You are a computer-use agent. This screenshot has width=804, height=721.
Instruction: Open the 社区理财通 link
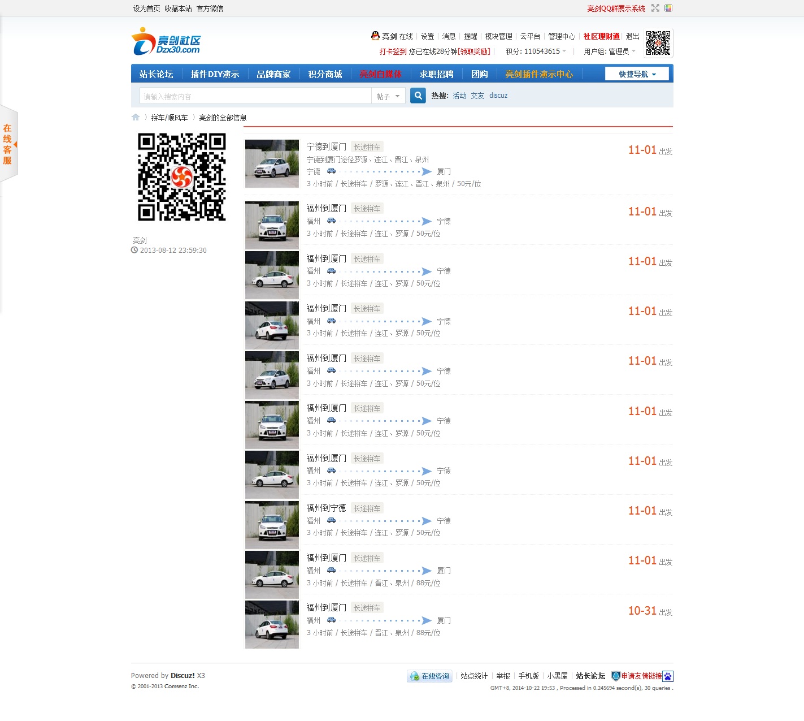[x=601, y=36]
